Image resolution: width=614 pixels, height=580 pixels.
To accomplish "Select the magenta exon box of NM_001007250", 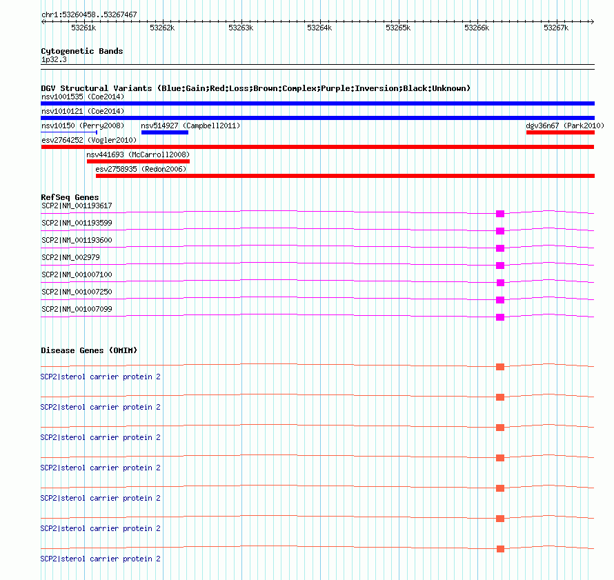I will [x=500, y=300].
